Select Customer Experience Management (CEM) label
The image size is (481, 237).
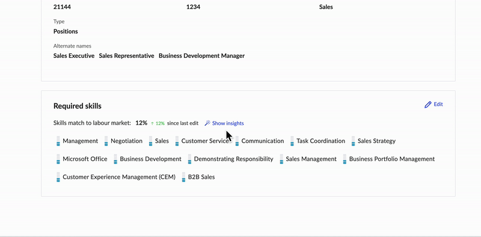coord(119,177)
